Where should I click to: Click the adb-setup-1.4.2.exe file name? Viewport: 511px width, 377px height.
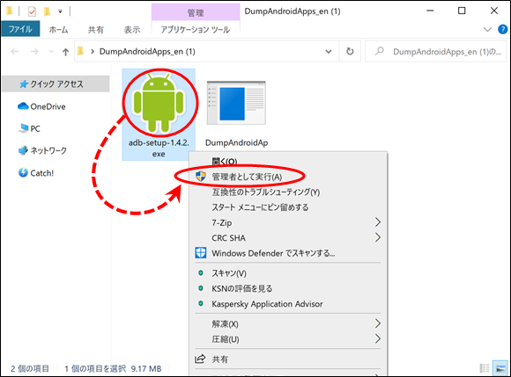tap(159, 149)
